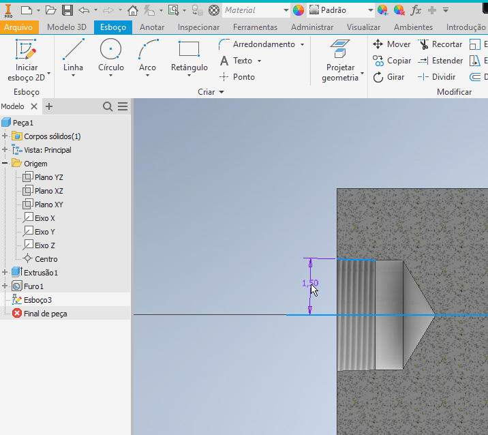Select the Retângulo drawing tool
The width and height of the screenshot is (488, 435).
(x=189, y=56)
